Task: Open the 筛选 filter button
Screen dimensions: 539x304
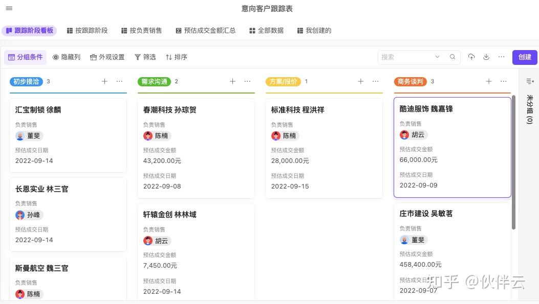Action: tap(145, 57)
